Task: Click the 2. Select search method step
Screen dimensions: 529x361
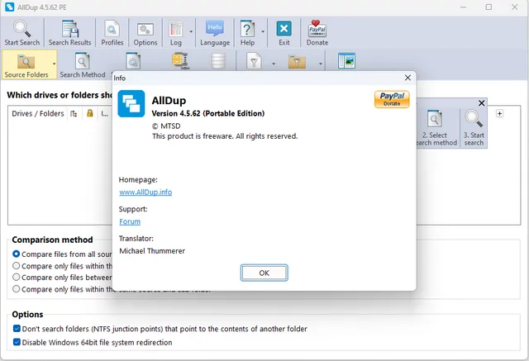Action: click(436, 128)
